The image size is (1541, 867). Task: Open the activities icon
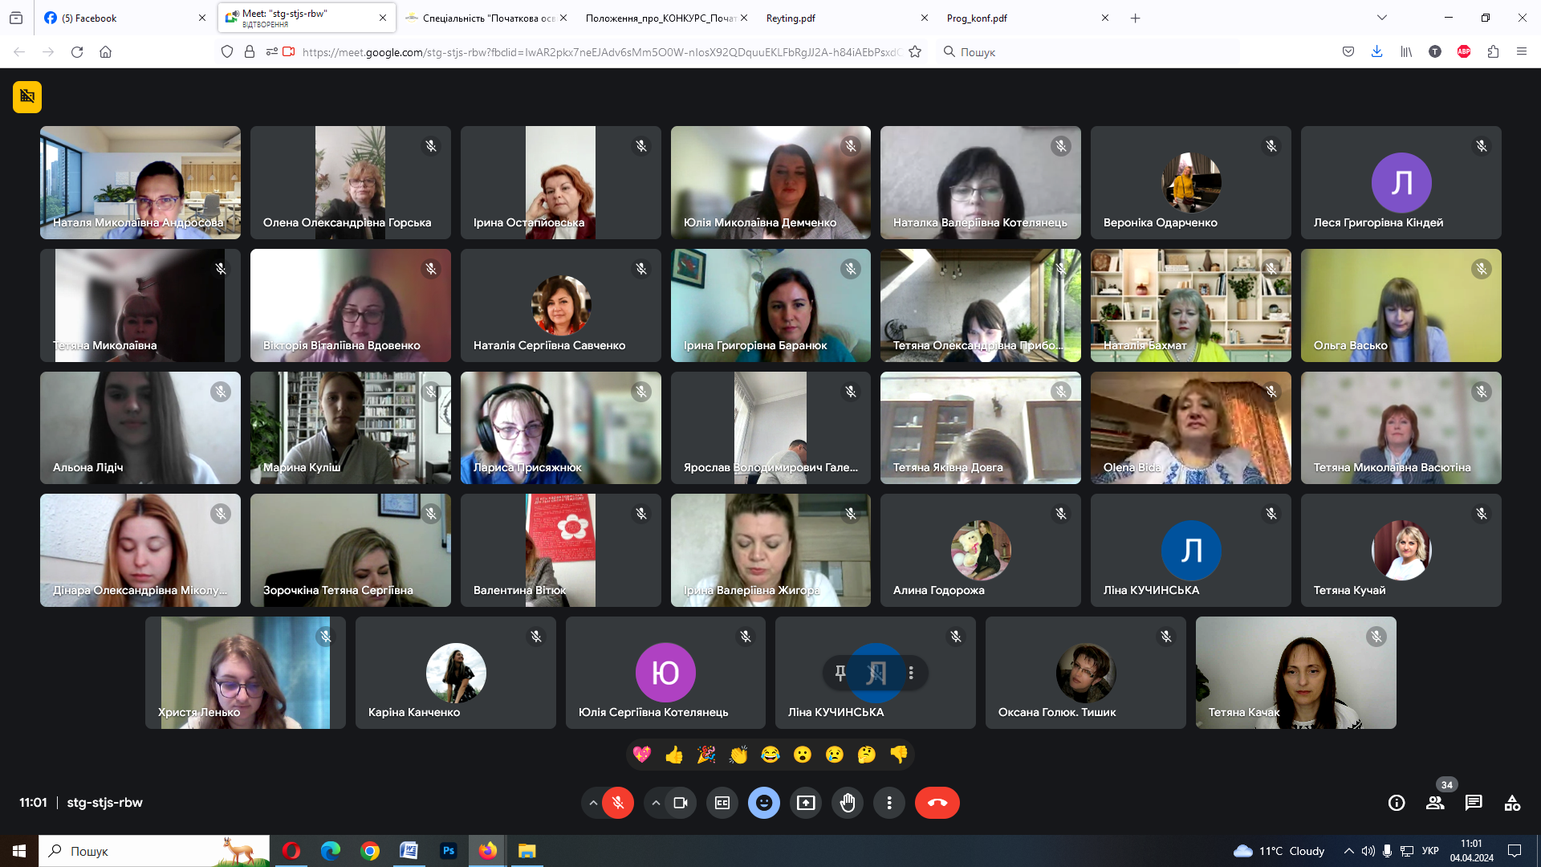[x=1512, y=803]
